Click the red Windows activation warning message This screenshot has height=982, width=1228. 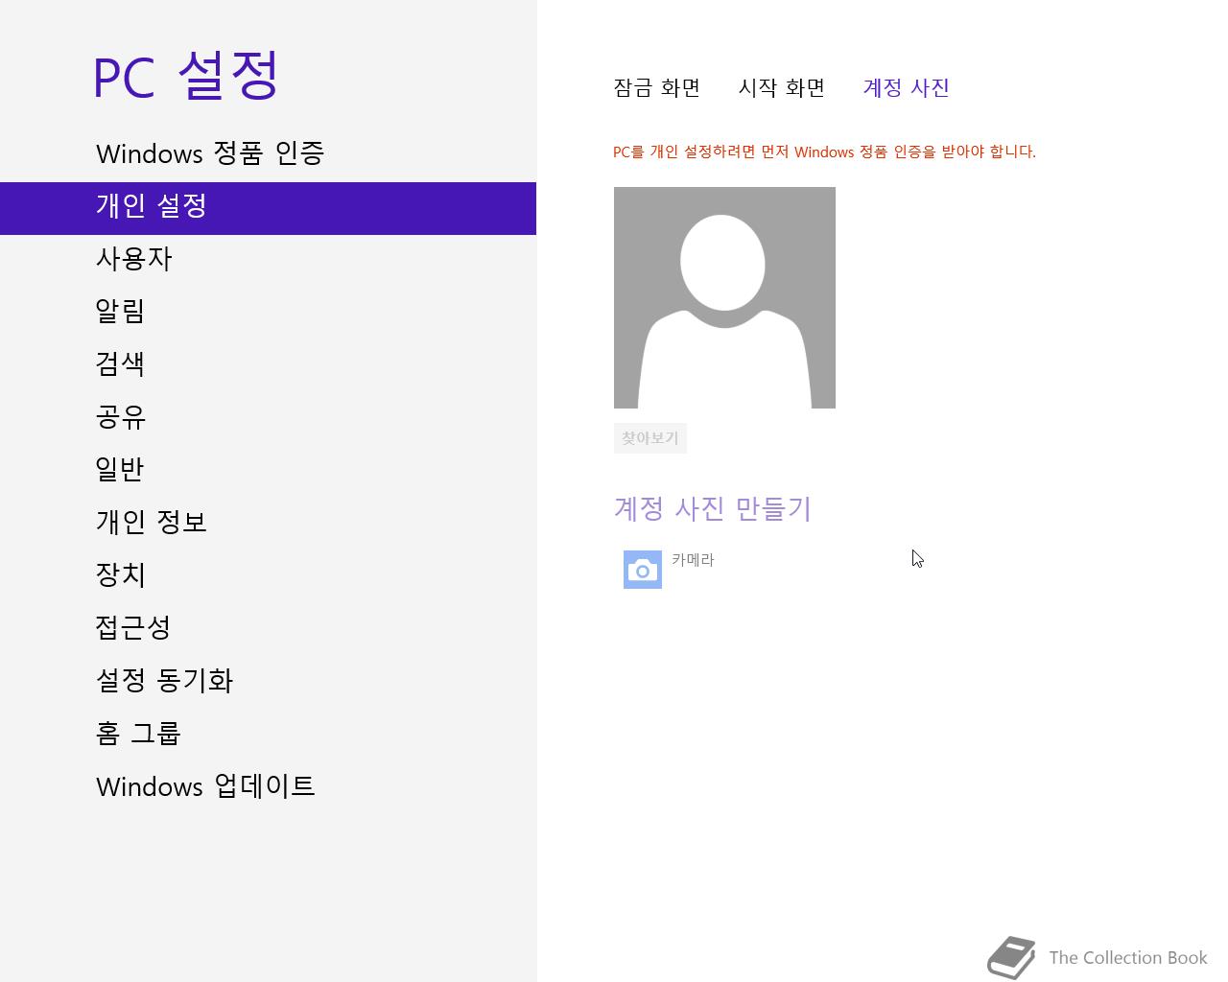[x=824, y=152]
